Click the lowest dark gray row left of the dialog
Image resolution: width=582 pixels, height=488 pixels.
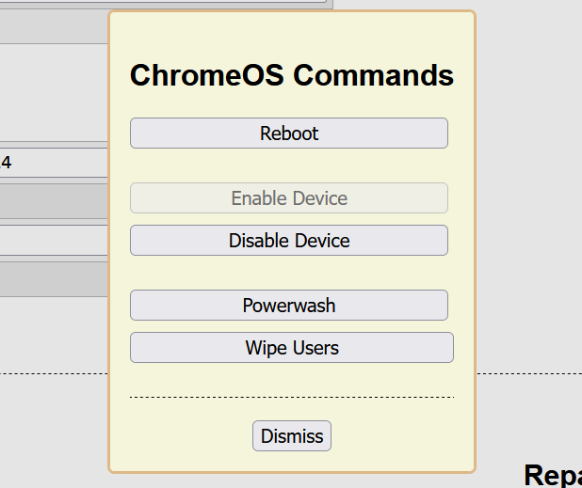(54, 278)
